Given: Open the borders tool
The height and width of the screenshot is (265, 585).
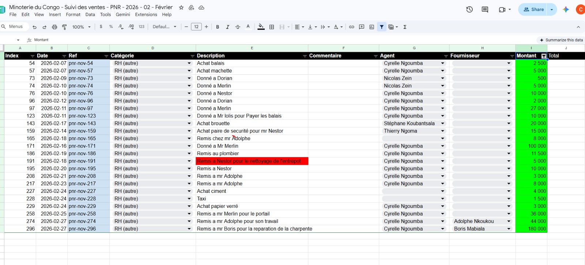Looking at the screenshot, I should click(272, 27).
